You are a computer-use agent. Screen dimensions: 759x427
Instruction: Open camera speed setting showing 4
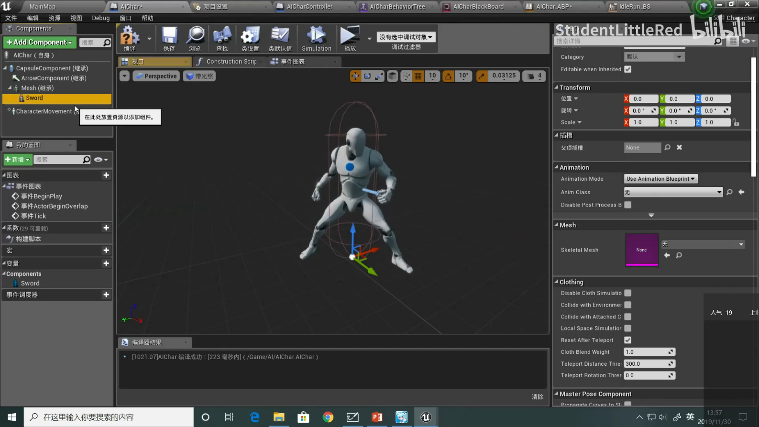coord(534,76)
